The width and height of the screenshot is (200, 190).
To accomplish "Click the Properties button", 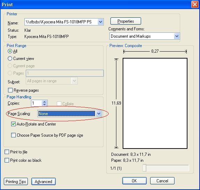I will pos(126,21).
